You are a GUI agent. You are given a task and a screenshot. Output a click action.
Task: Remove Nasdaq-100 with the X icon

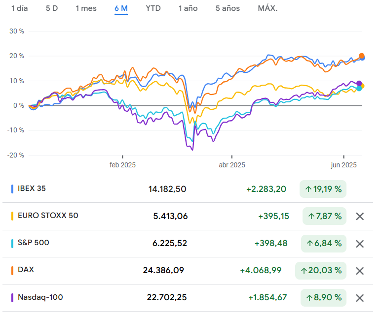point(360,297)
